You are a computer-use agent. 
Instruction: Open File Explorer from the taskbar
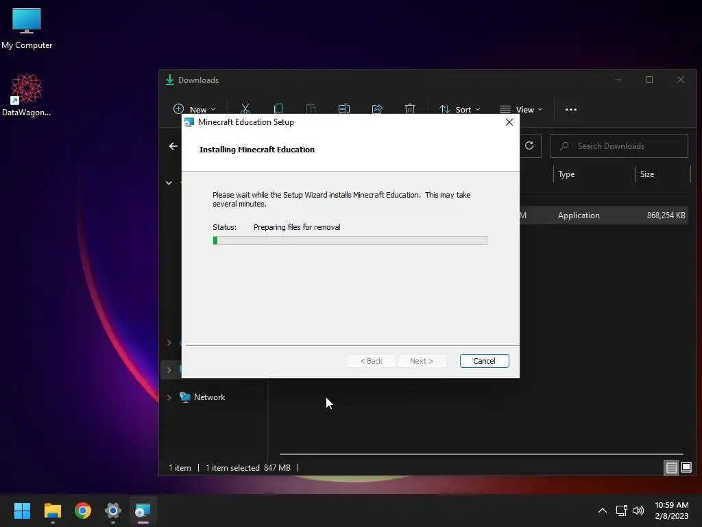coord(52,511)
